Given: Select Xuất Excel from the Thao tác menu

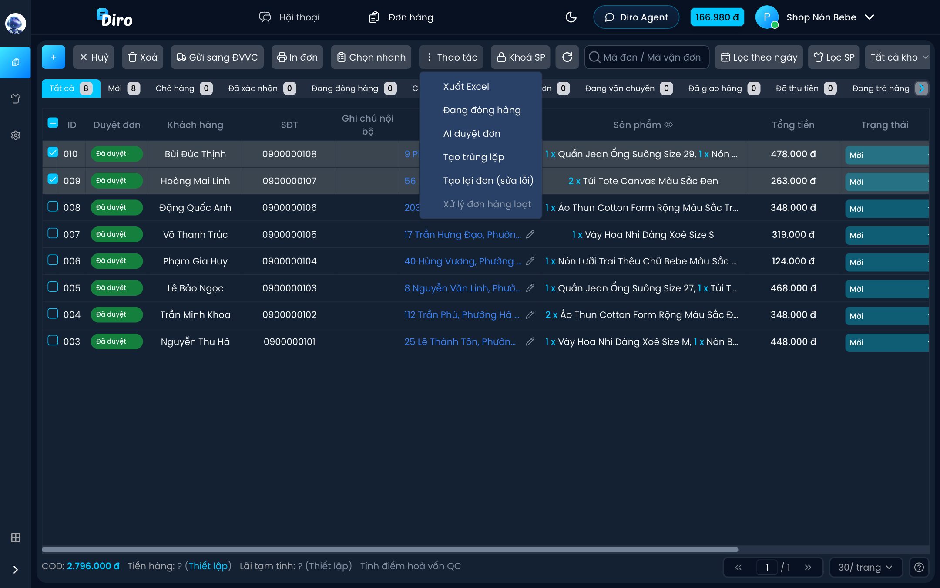Looking at the screenshot, I should [466, 86].
